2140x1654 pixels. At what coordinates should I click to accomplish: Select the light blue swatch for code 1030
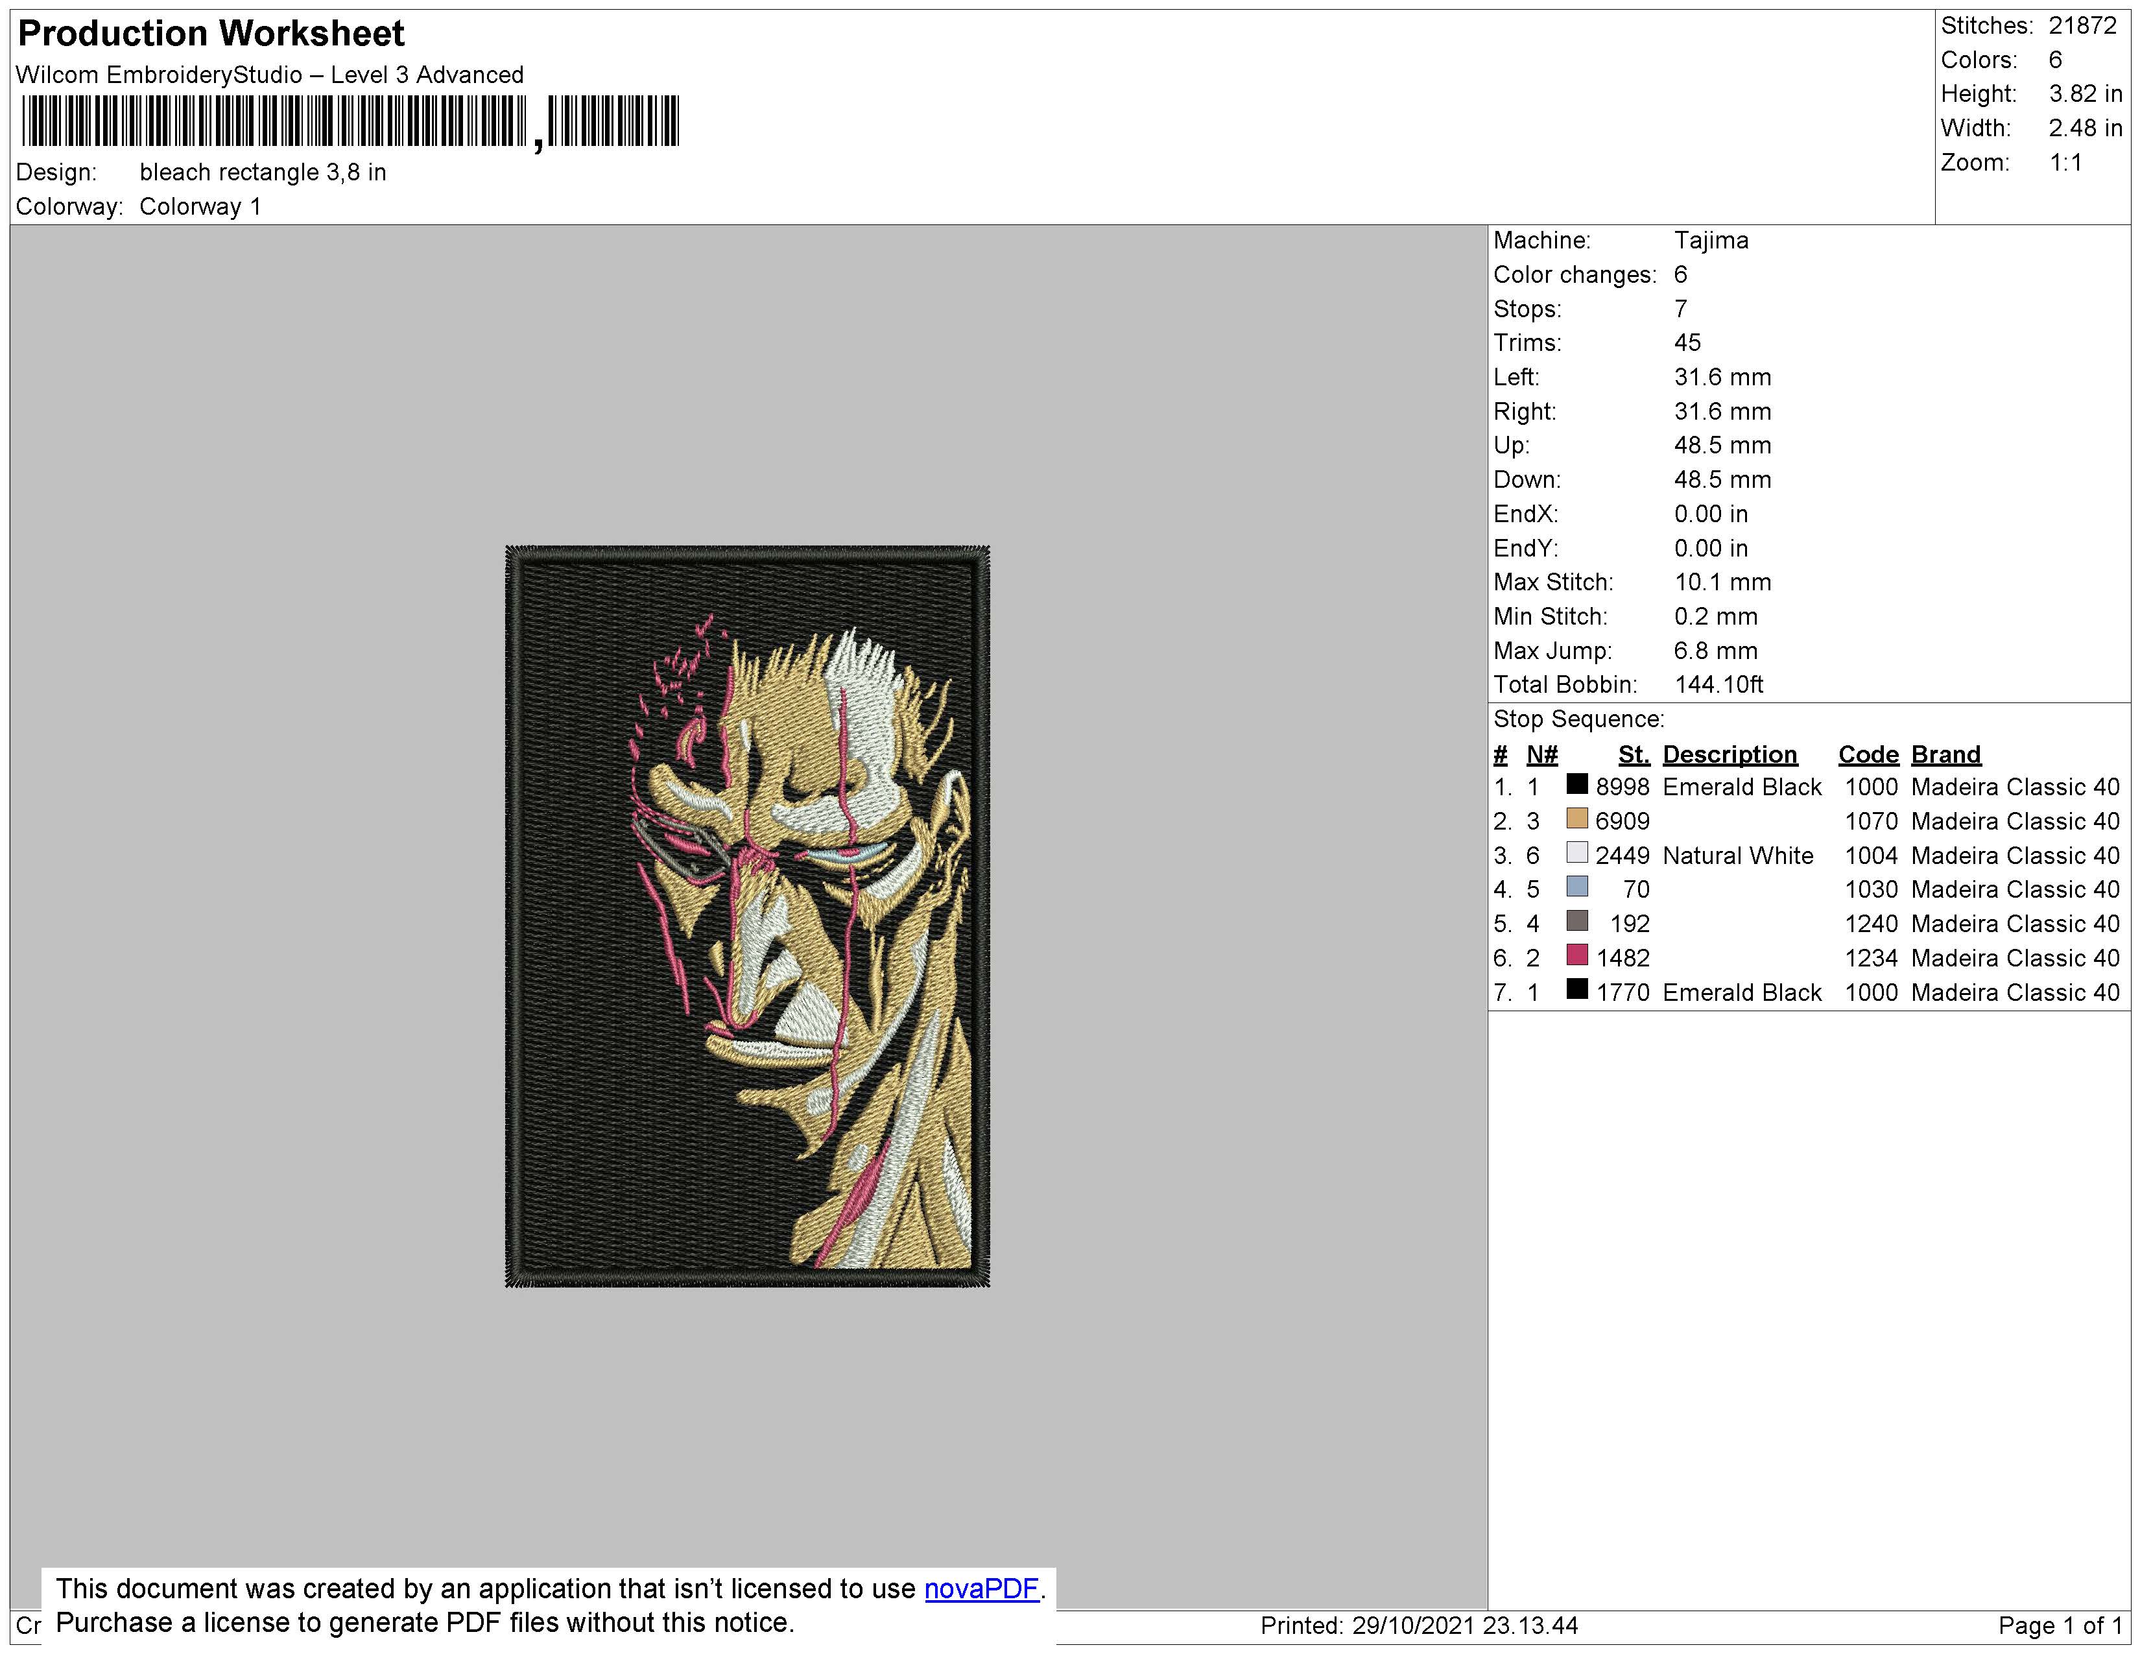1576,887
